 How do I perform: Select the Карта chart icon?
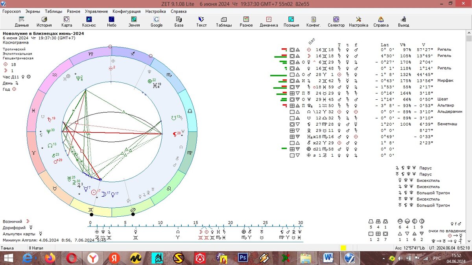click(x=66, y=22)
